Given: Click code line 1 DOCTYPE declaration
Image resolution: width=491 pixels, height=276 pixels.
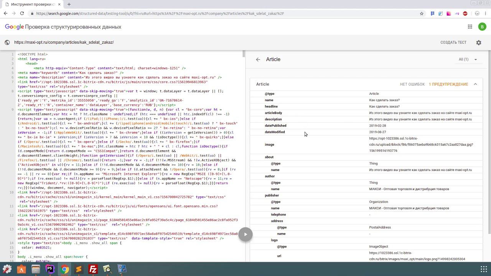Looking at the screenshot, I should pyautogui.click(x=33, y=54).
